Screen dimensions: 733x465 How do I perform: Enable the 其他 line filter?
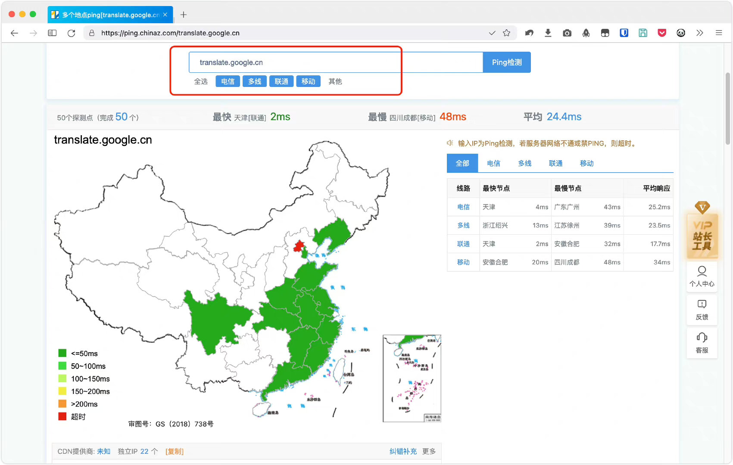335,81
